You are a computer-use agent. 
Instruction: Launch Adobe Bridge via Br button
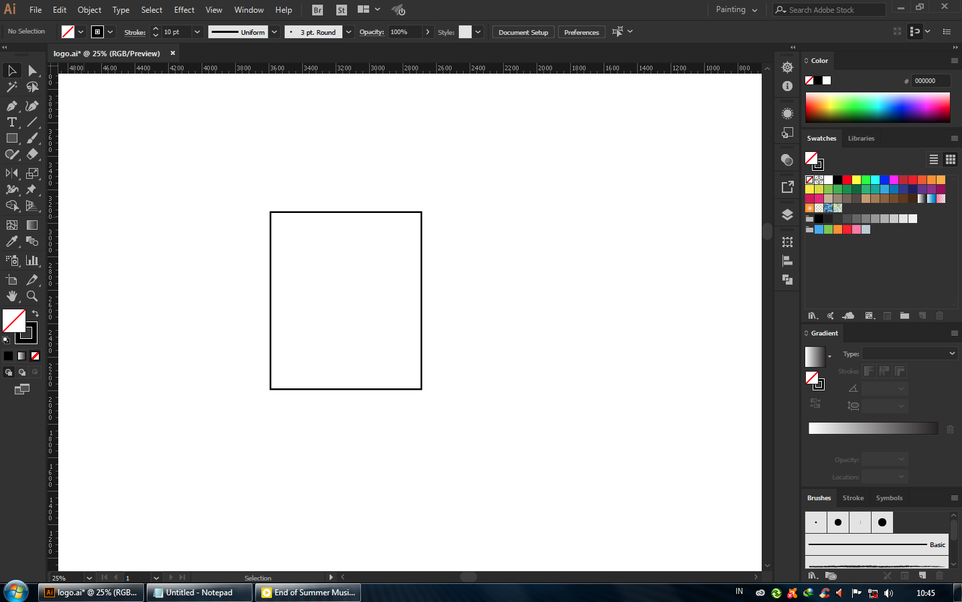[318, 10]
